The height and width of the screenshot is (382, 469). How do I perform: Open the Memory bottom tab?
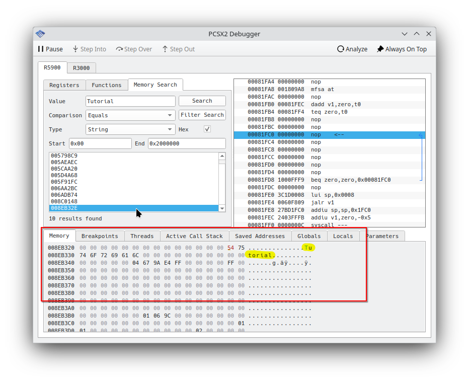click(59, 236)
